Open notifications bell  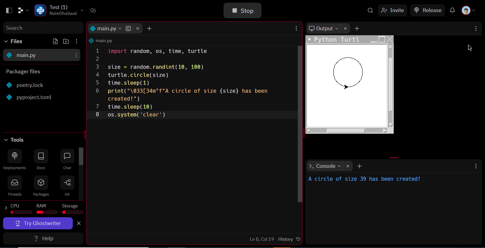pos(452,10)
